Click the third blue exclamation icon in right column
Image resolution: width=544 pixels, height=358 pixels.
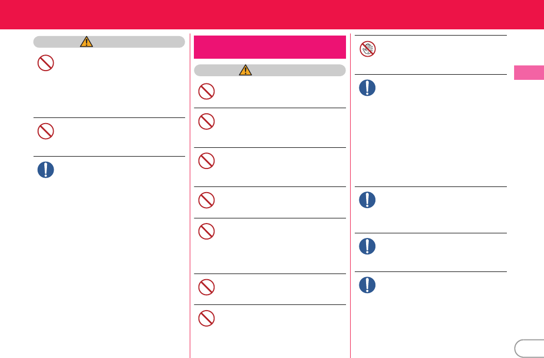(x=368, y=246)
